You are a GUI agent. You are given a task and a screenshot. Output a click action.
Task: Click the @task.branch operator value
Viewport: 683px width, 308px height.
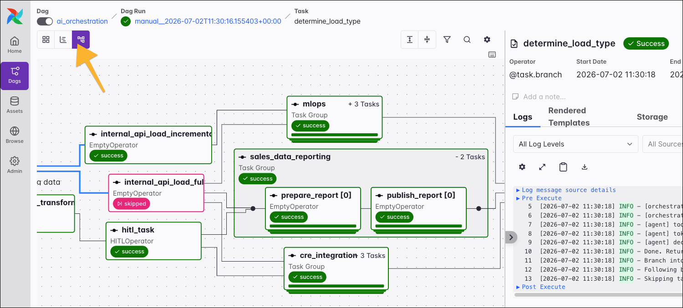[535, 75]
